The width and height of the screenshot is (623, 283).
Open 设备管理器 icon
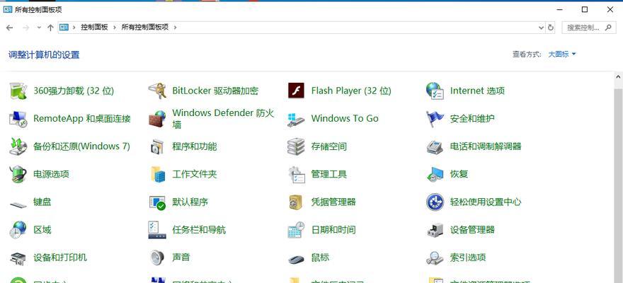point(435,230)
